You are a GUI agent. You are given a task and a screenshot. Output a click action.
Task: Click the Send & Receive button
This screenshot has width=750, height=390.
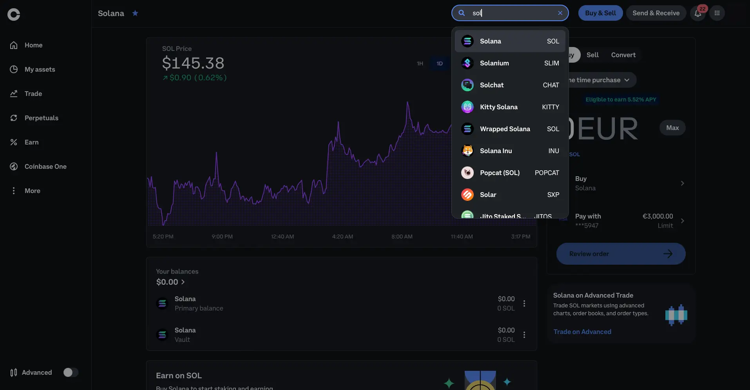[x=656, y=13]
